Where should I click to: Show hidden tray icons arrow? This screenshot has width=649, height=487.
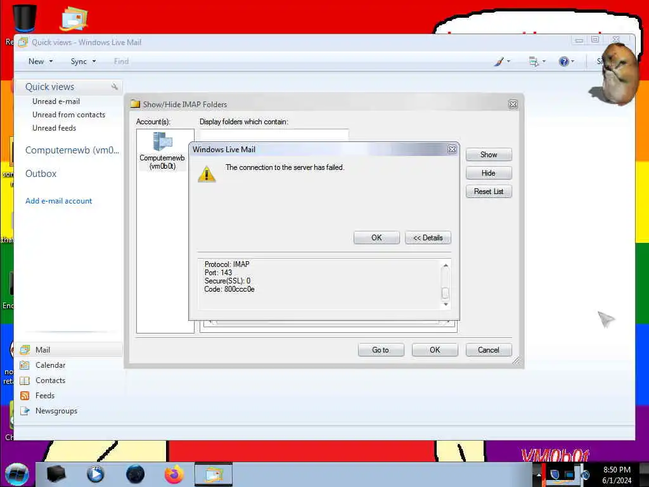click(539, 474)
